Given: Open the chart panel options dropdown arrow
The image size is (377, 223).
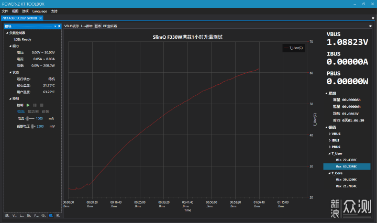Looking at the screenshot, I should pos(370,26).
